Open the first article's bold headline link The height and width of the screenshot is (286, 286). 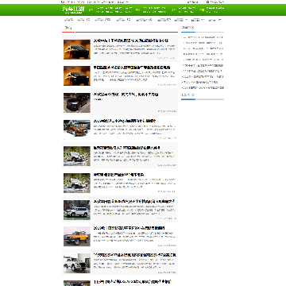[x=131, y=41]
